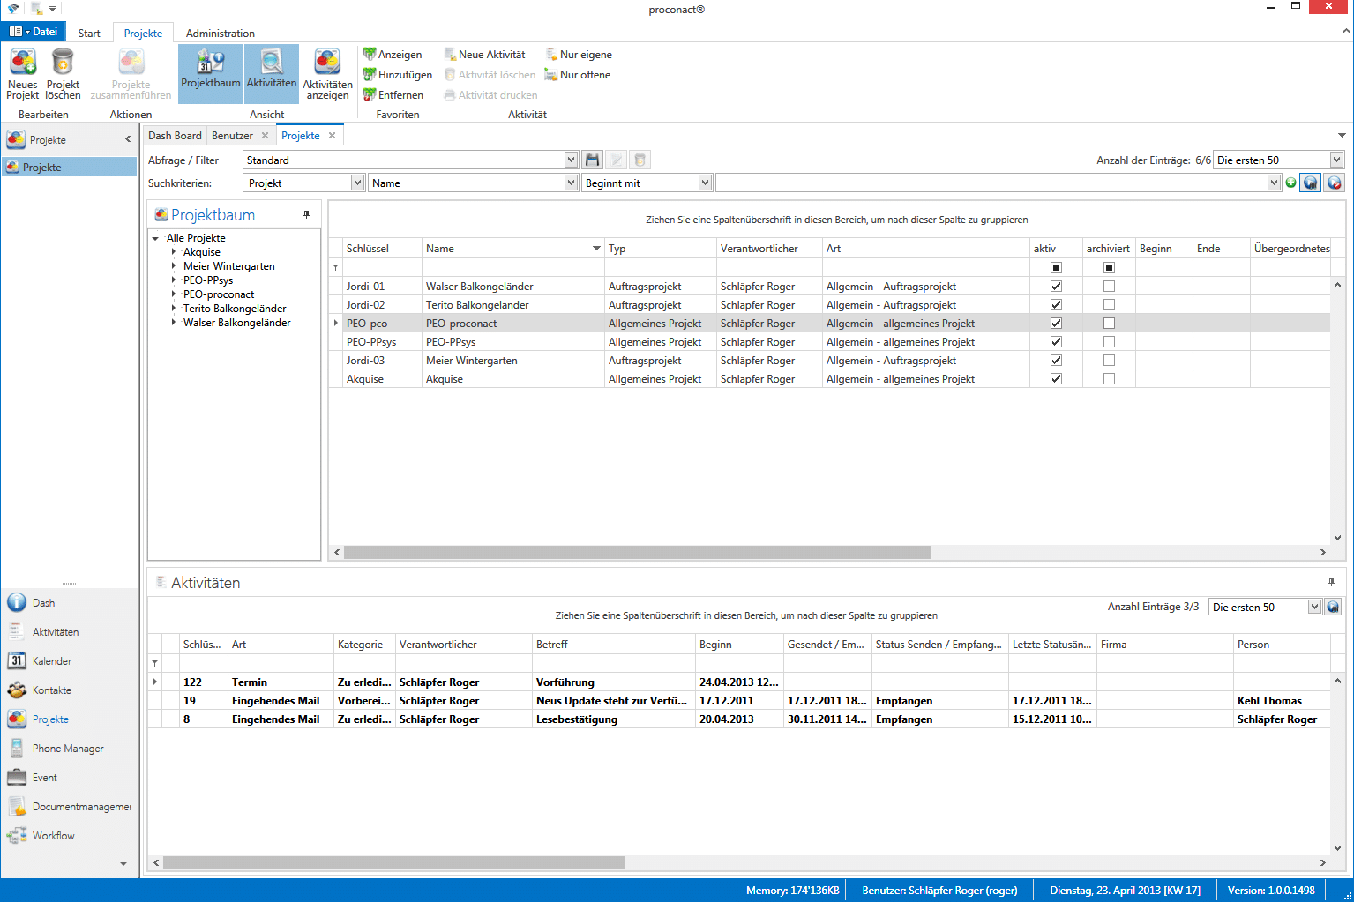Image resolution: width=1354 pixels, height=902 pixels.
Task: Click the project grid horizontal scrollbar
Action: pos(637,552)
